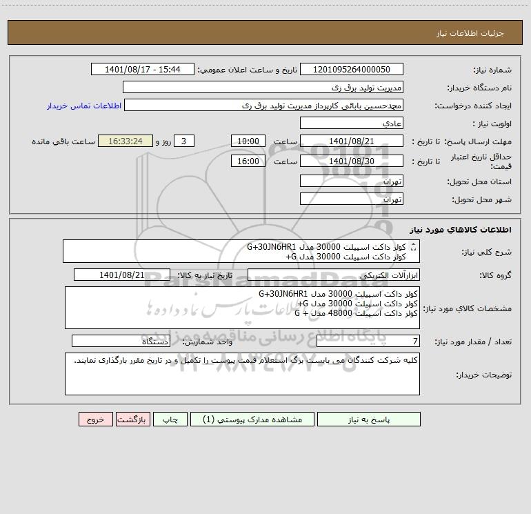Click the مشخصات کالای مورد نیاز text area

242,308
